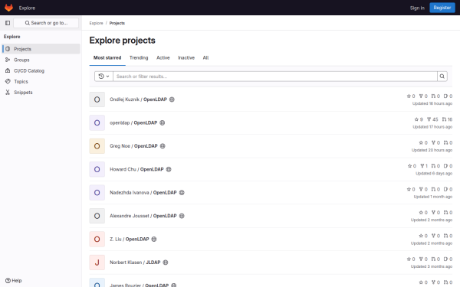Click the Topics tag icon

pos(8,81)
